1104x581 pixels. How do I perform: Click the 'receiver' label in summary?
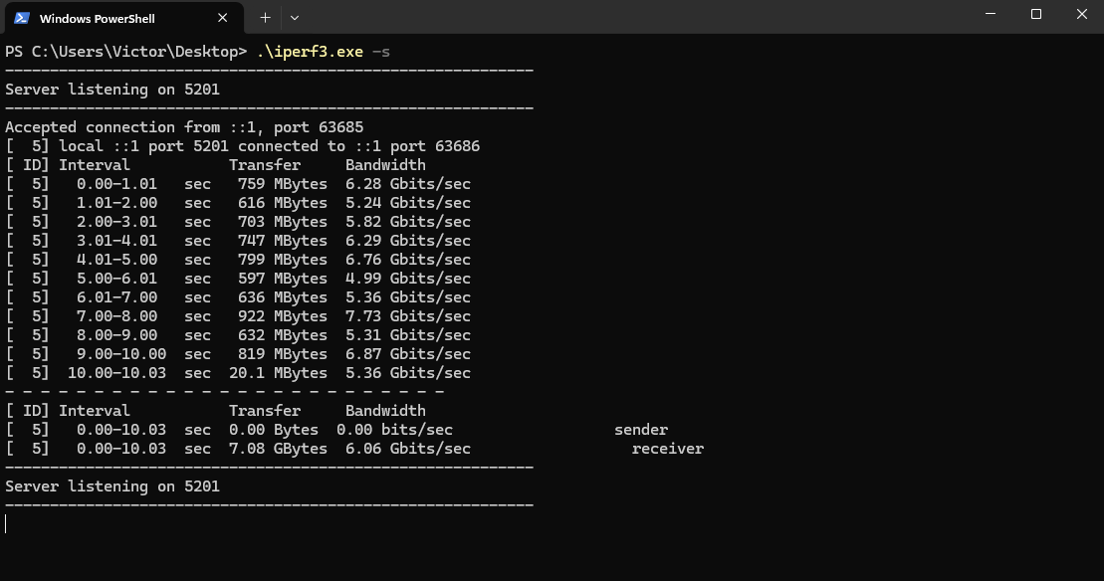667,449
